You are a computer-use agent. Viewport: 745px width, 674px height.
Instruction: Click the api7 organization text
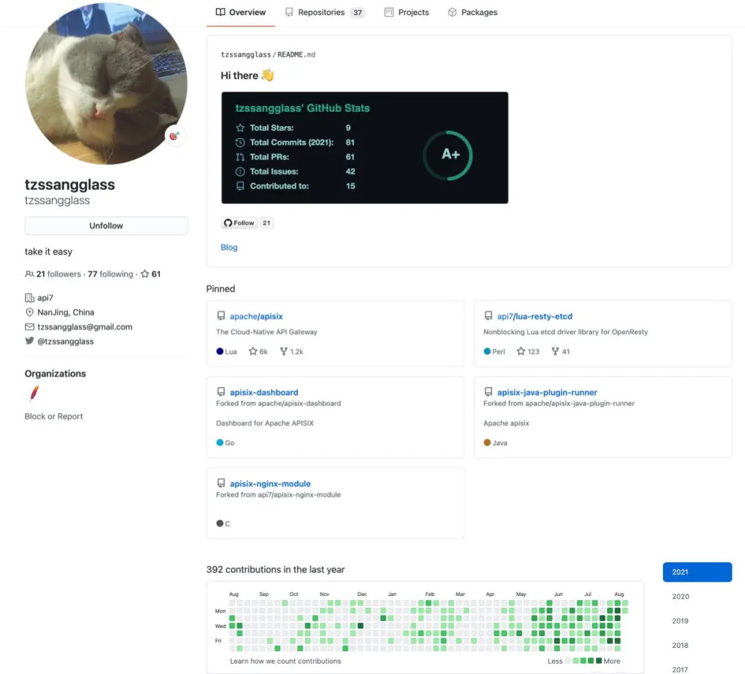[x=45, y=298]
